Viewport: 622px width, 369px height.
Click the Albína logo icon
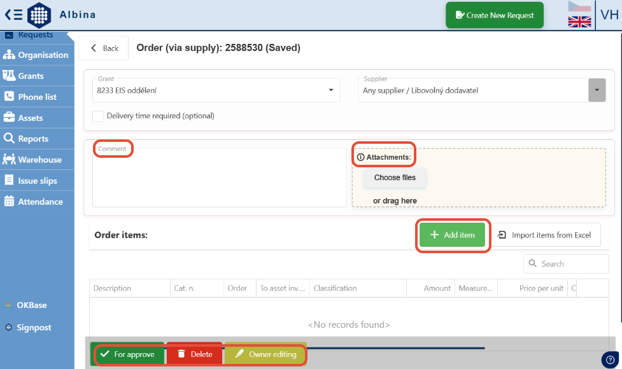click(39, 15)
